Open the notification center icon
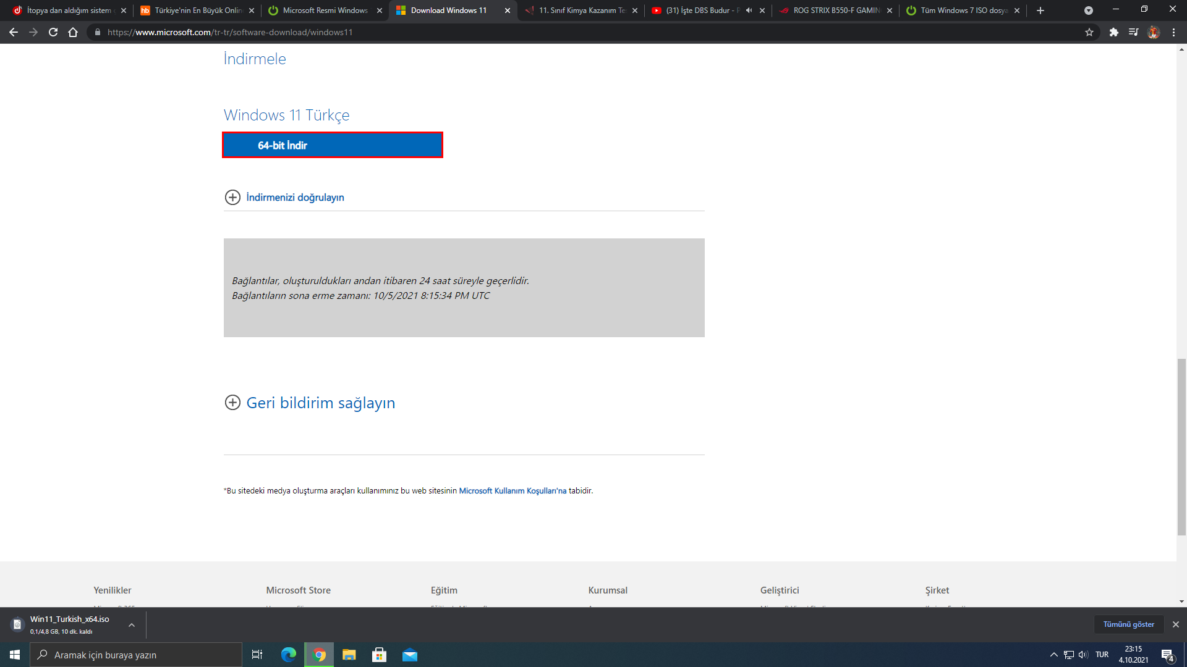The image size is (1187, 667). (x=1168, y=655)
